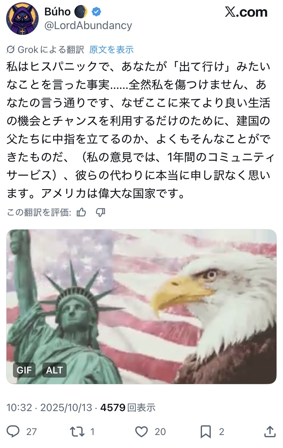This screenshot has width=283, height=448.
Task: Click the blue verified badge
Action: point(97,12)
